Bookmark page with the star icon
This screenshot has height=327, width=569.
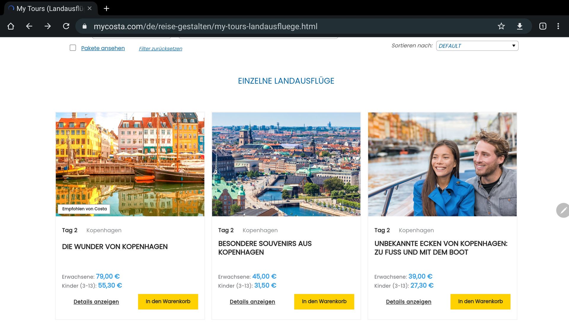click(x=501, y=26)
